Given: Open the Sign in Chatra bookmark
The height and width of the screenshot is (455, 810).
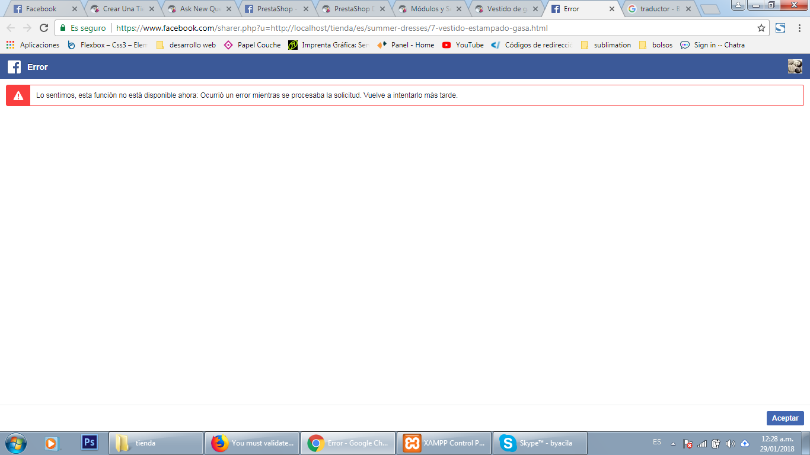Looking at the screenshot, I should tap(712, 45).
